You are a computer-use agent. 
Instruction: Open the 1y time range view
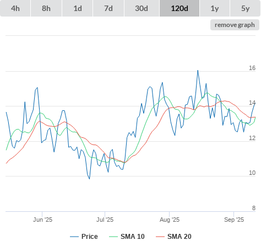(x=215, y=8)
